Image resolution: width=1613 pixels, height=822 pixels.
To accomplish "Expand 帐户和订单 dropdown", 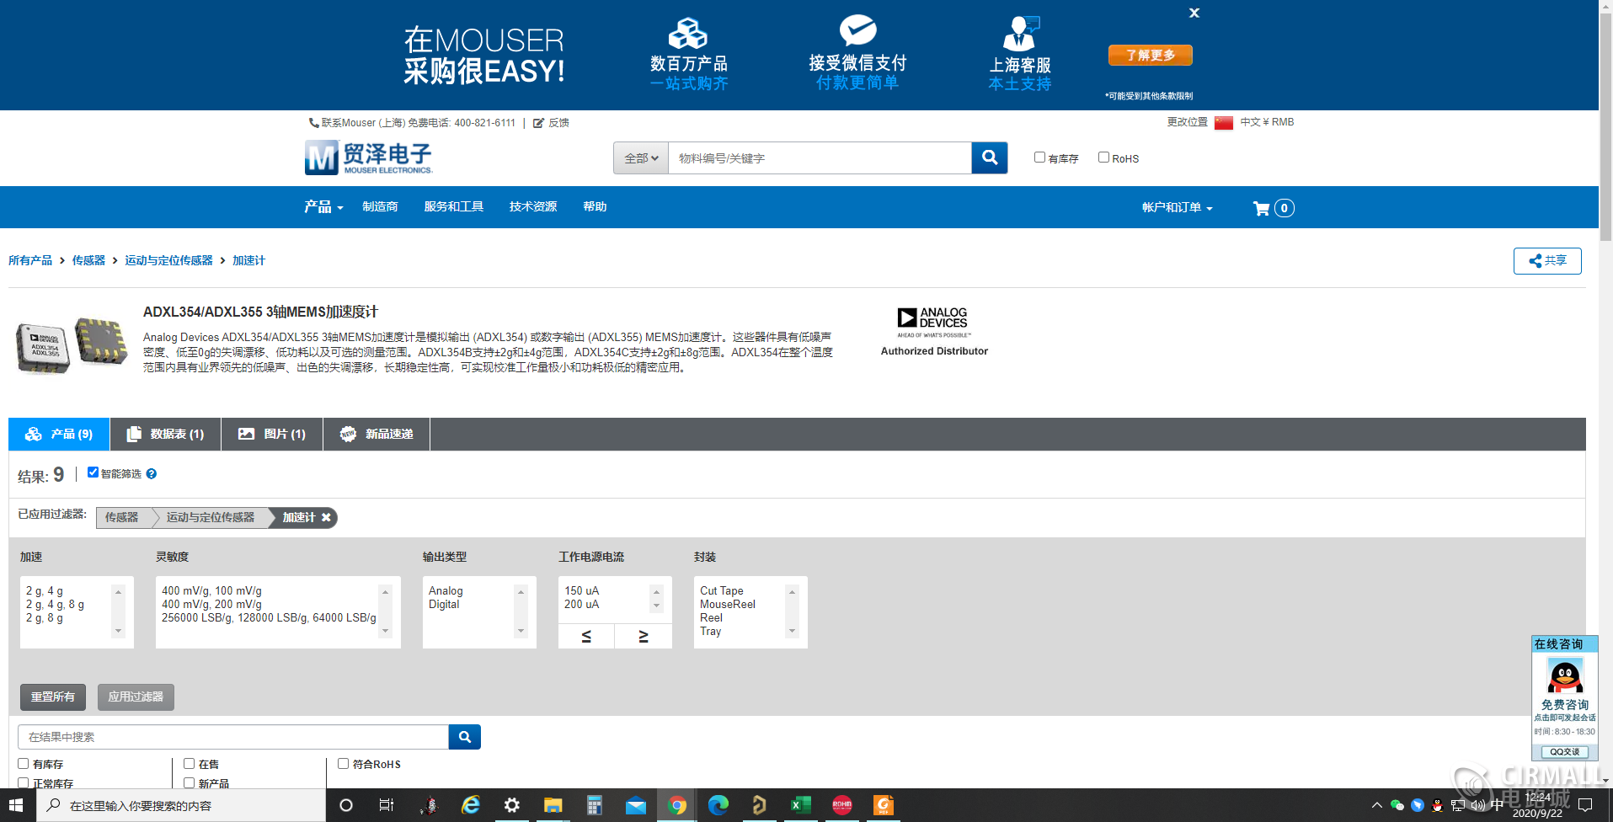I will 1177,207.
